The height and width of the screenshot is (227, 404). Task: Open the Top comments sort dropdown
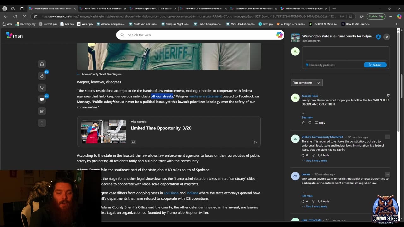coord(306,83)
